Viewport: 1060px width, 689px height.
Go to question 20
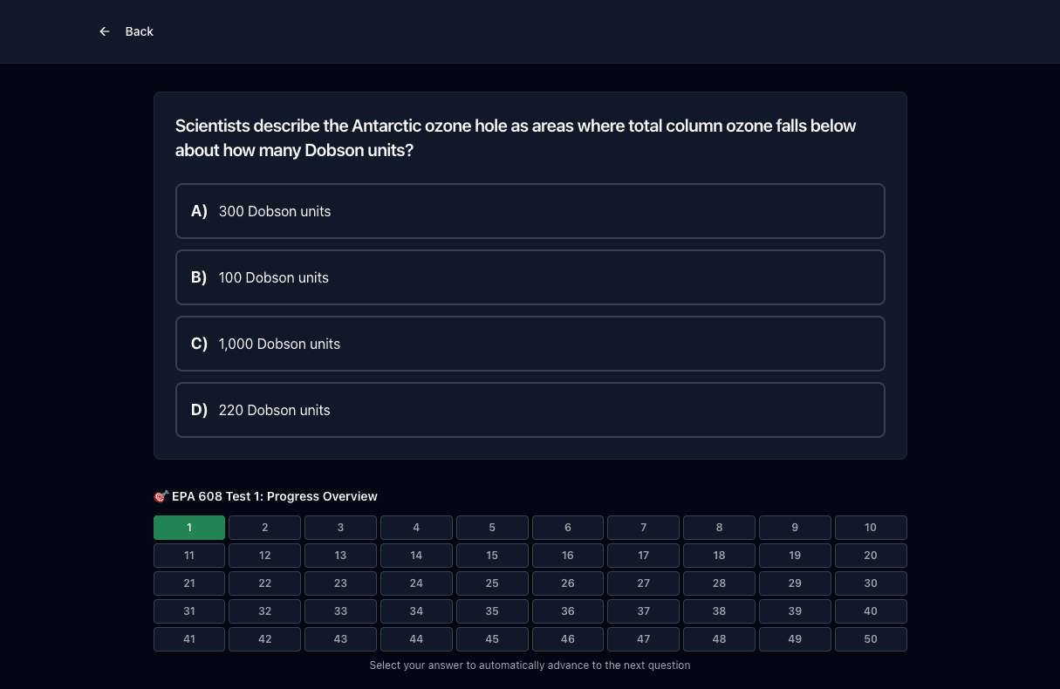871,556
